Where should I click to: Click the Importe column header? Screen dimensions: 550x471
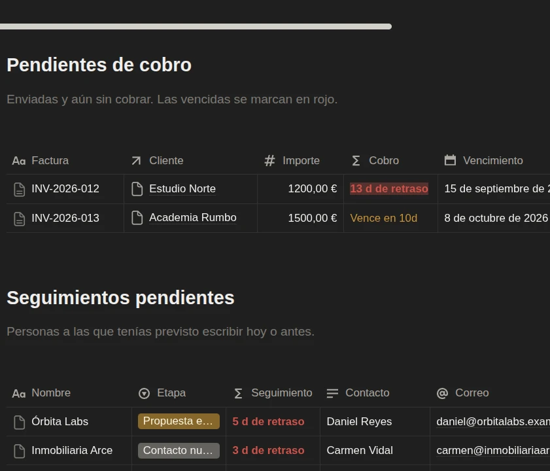(300, 160)
